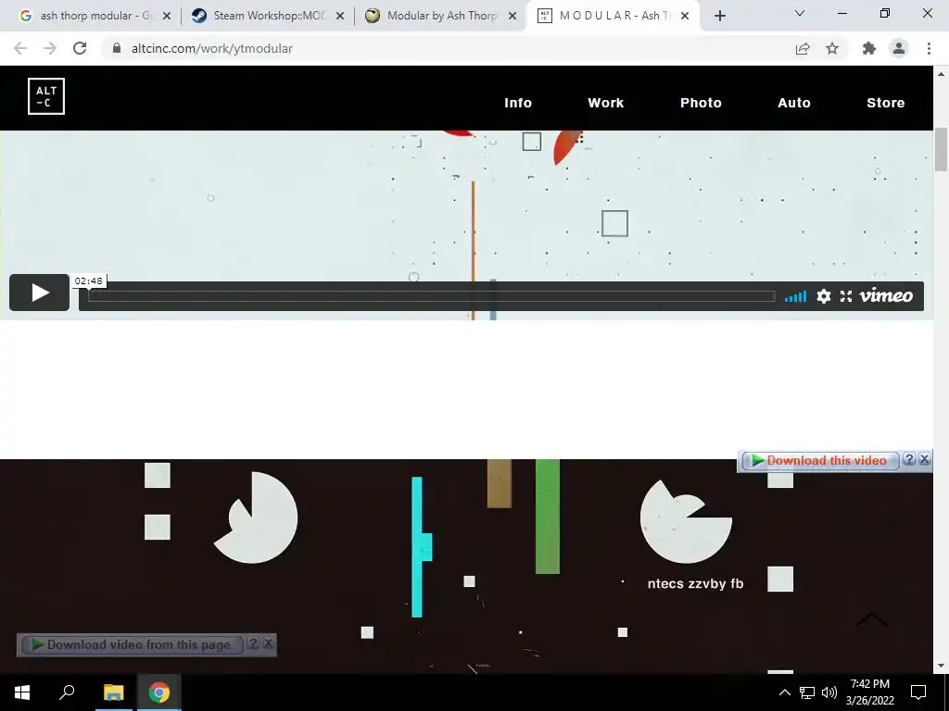Open the Auto page
Image resolution: width=949 pixels, height=711 pixels.
click(x=794, y=103)
